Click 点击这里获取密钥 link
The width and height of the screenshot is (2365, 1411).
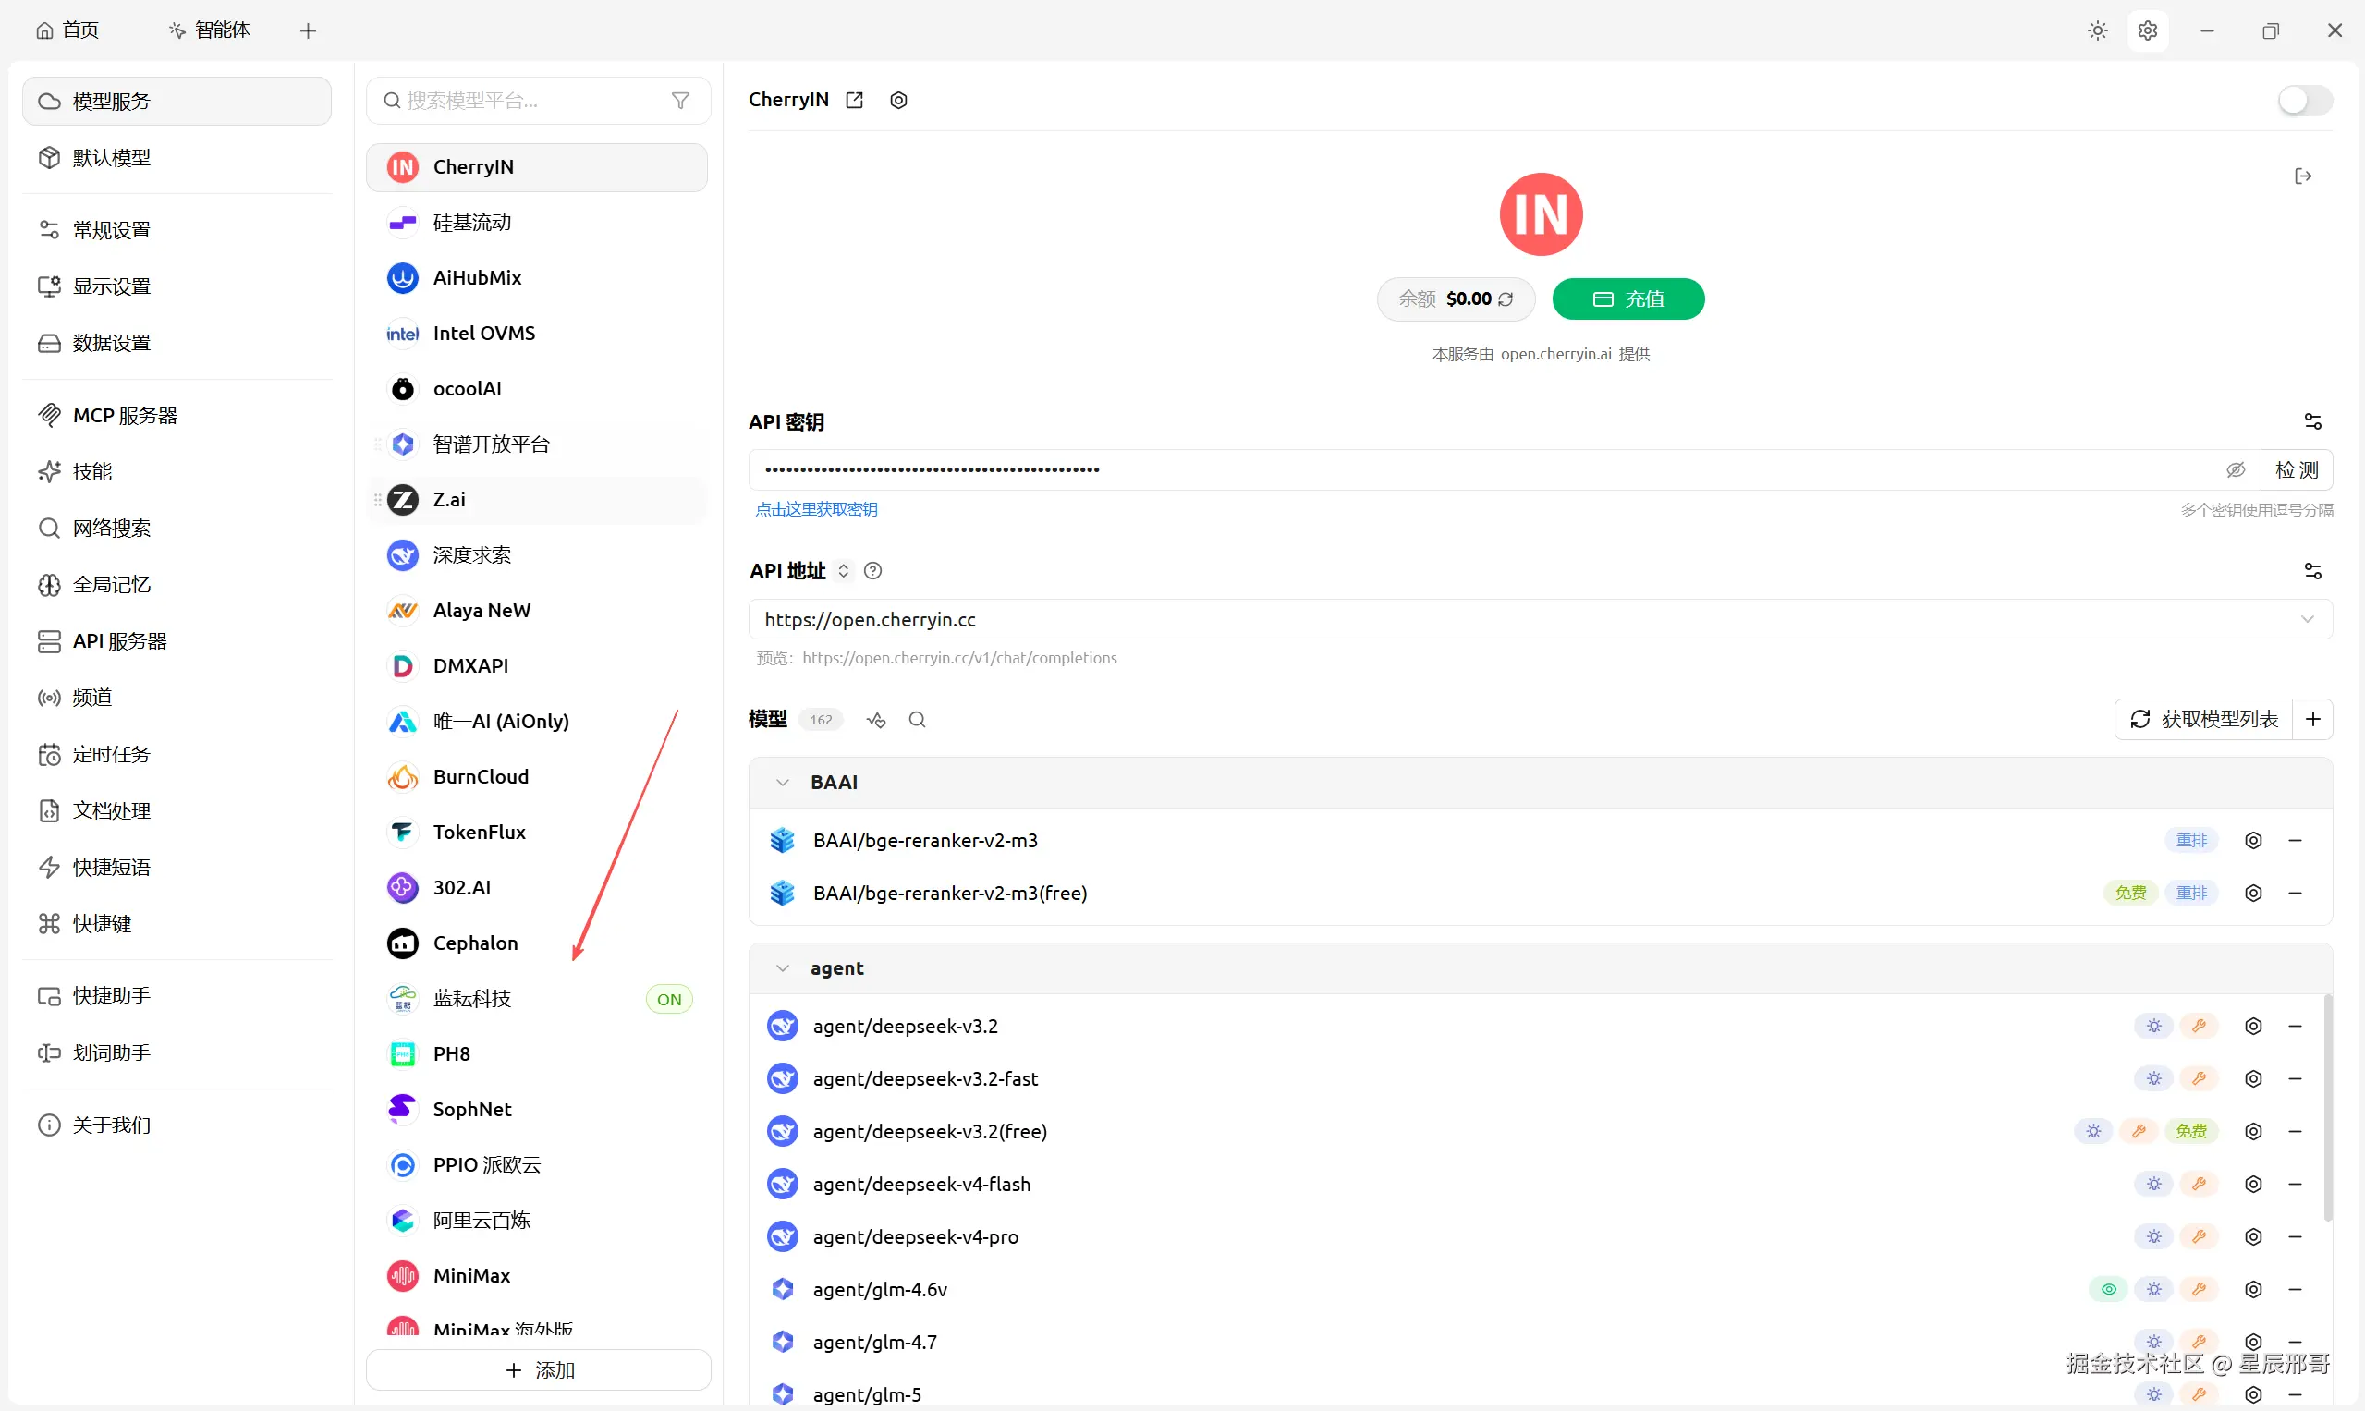816,510
